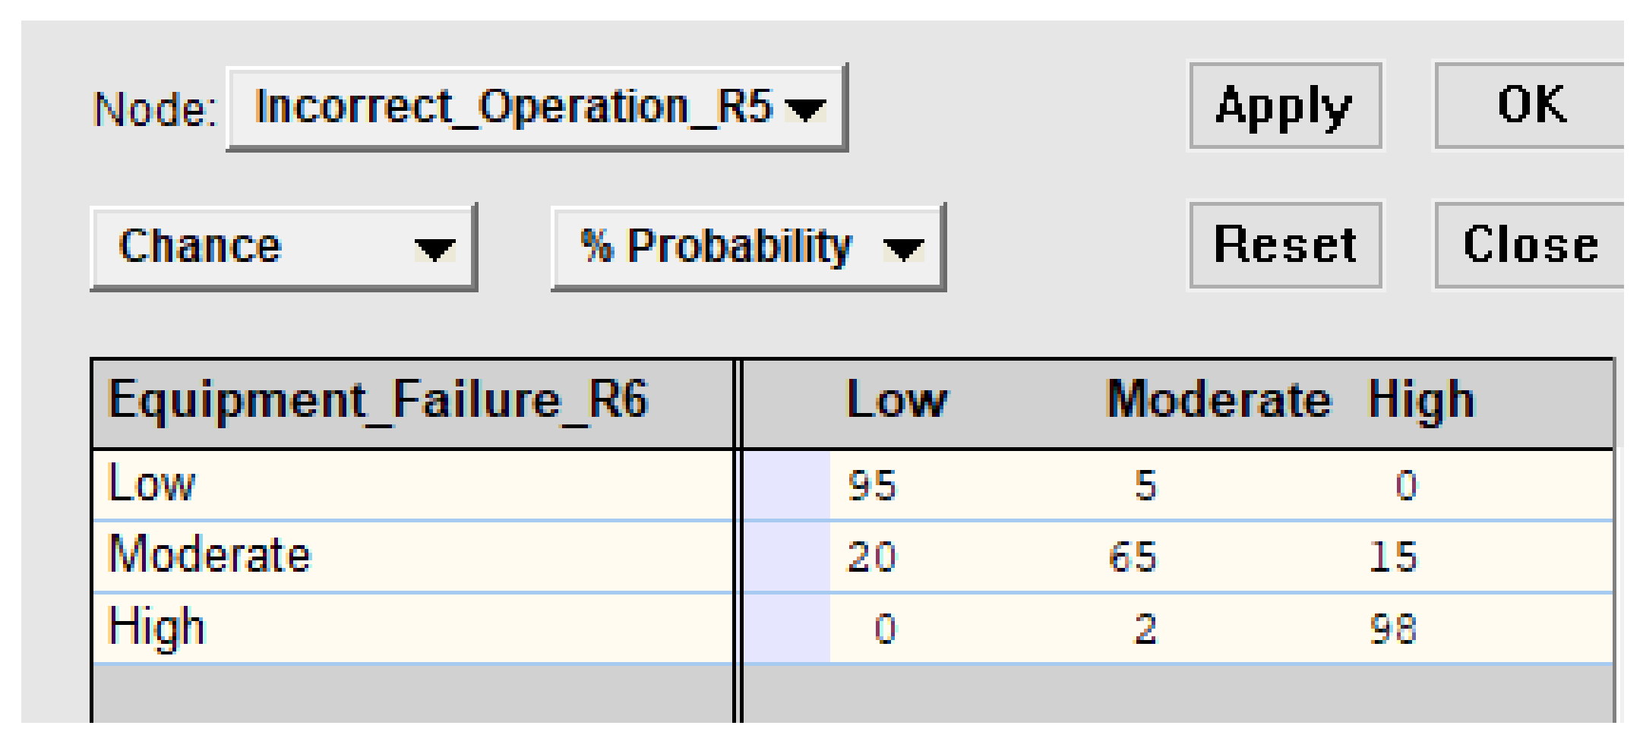Select the High row Moderate value 2
Viewport: 1643px width, 738px height.
1145,629
